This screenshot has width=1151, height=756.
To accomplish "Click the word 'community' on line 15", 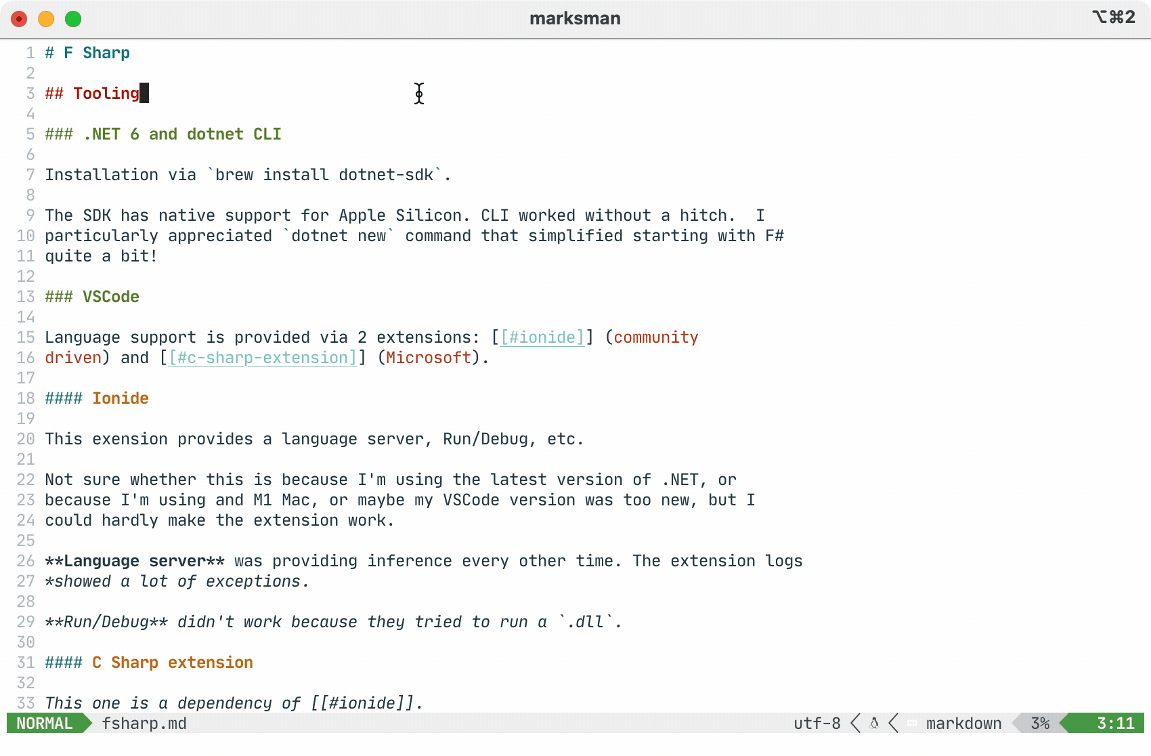I will click(x=656, y=337).
